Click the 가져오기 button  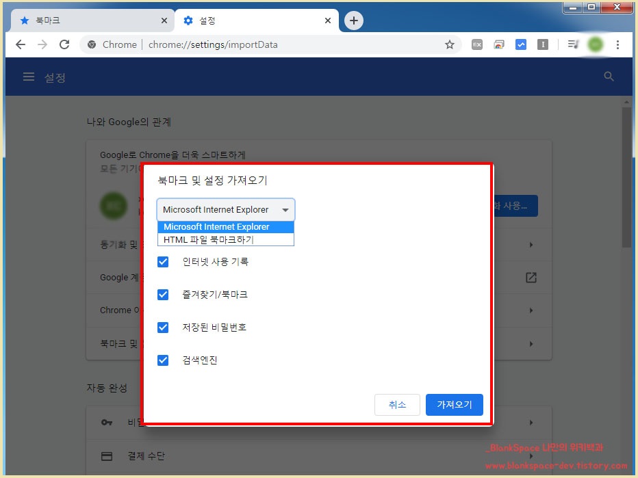coord(455,405)
